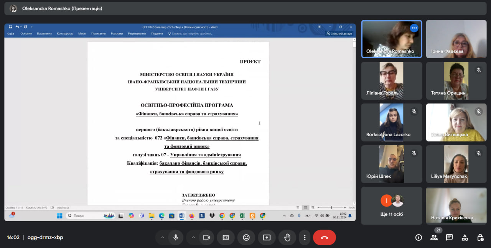Open options on Oleksandra Romashko's tile
The image size is (491, 248).
coord(414,28)
